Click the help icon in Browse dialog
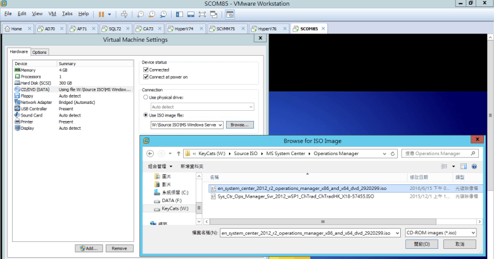 (475, 166)
